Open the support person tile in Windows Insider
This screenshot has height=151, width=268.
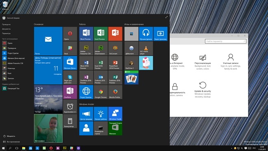tap(86, 128)
